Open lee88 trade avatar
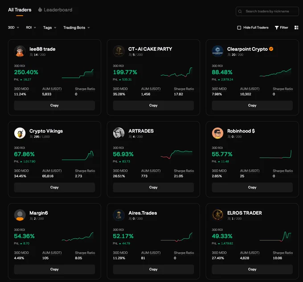 (20, 51)
